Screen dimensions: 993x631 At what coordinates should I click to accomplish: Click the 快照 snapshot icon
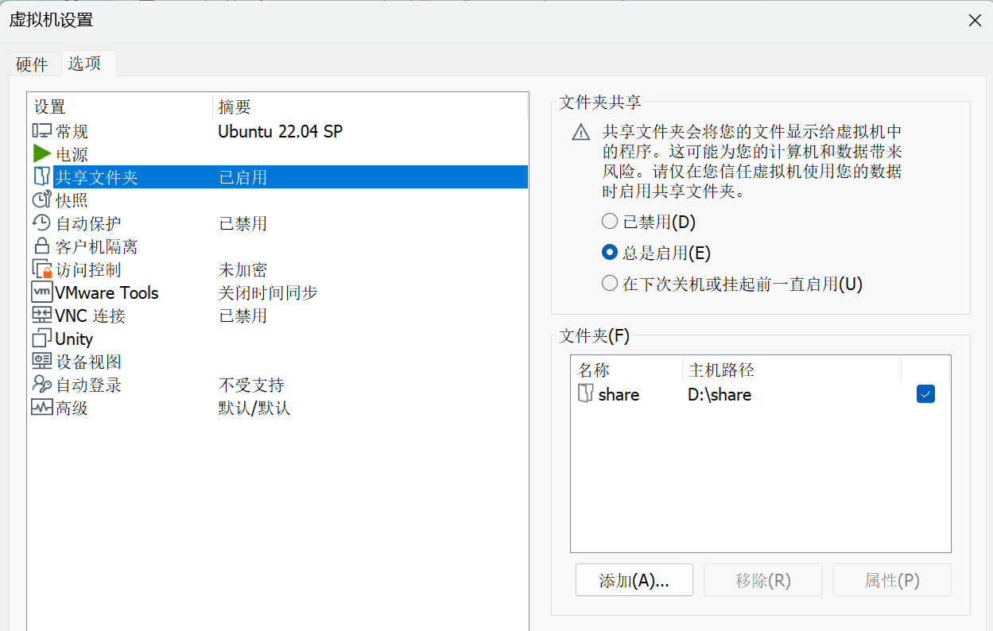point(41,200)
